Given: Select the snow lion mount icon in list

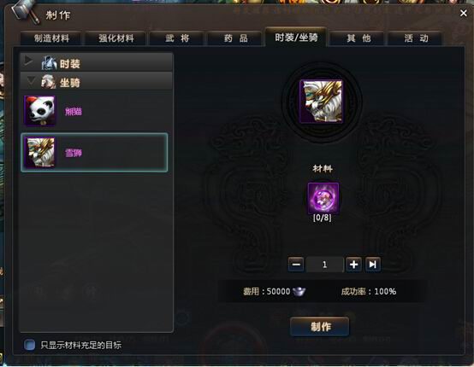Looking at the screenshot, I should (x=40, y=152).
